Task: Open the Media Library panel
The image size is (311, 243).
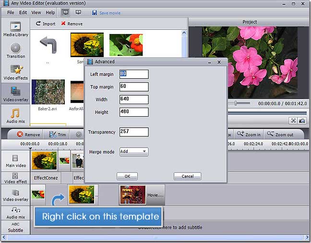Action: point(15,29)
